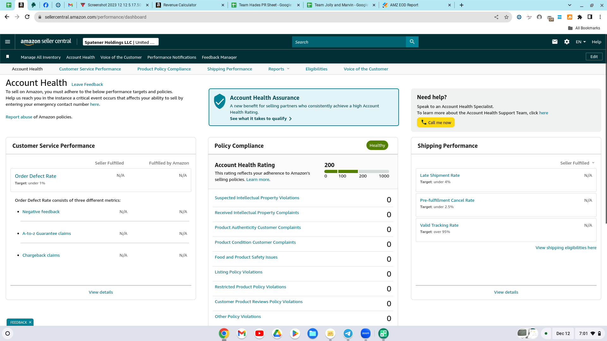This screenshot has height=341, width=607.
Task: Click the launcher circle button
Action: (x=8, y=333)
